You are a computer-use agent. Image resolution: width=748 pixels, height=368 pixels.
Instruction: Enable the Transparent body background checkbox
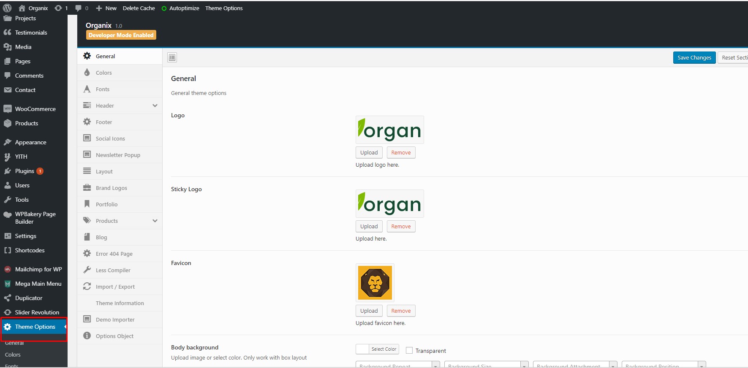pyautogui.click(x=409, y=350)
